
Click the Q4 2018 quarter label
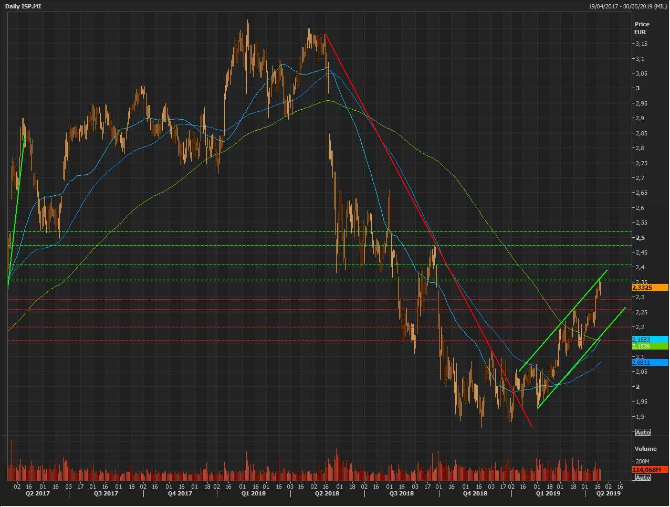point(475,493)
